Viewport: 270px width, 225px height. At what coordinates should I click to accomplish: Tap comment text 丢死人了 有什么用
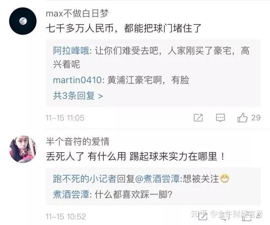86,157
